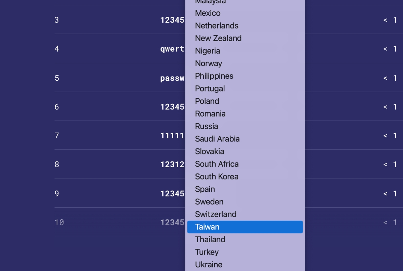Screen dimensions: 403x271
Task: Choose Ukraine from the country list
Action: [209, 264]
